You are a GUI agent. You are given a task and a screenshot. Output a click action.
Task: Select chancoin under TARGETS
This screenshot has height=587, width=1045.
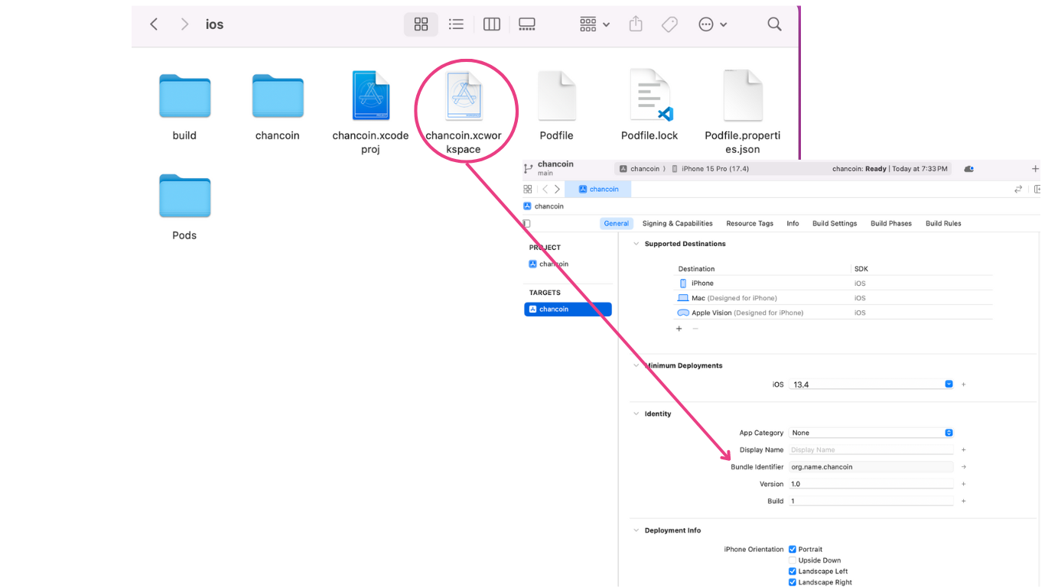tap(568, 309)
